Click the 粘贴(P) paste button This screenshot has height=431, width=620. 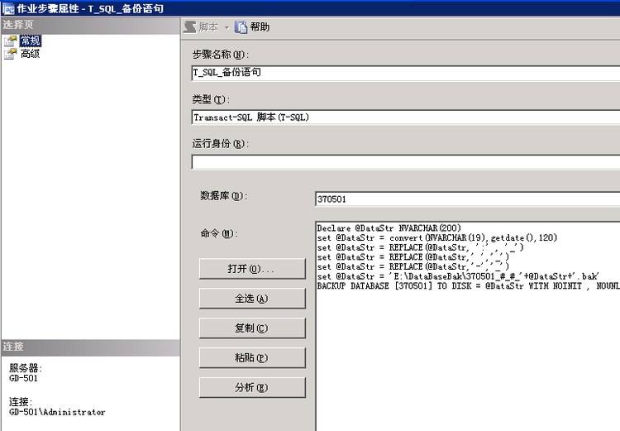(x=252, y=358)
